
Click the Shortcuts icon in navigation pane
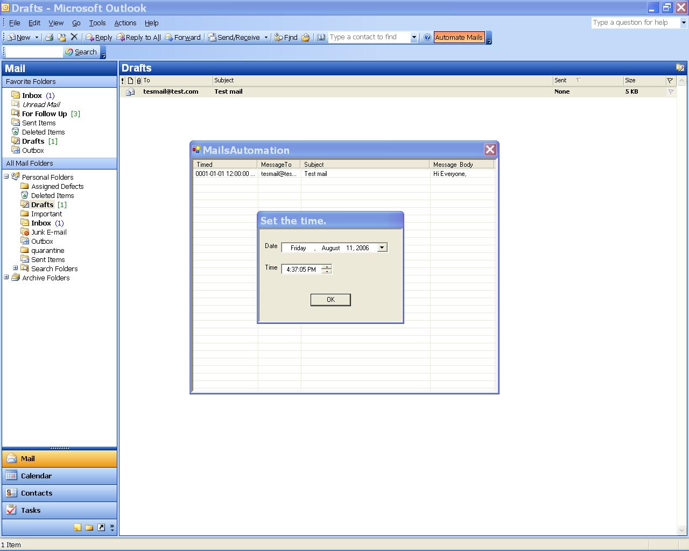[x=101, y=527]
